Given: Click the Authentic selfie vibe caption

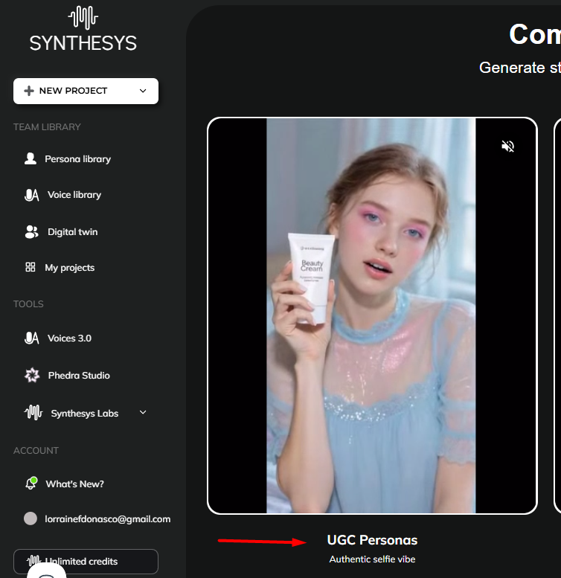Looking at the screenshot, I should [372, 559].
